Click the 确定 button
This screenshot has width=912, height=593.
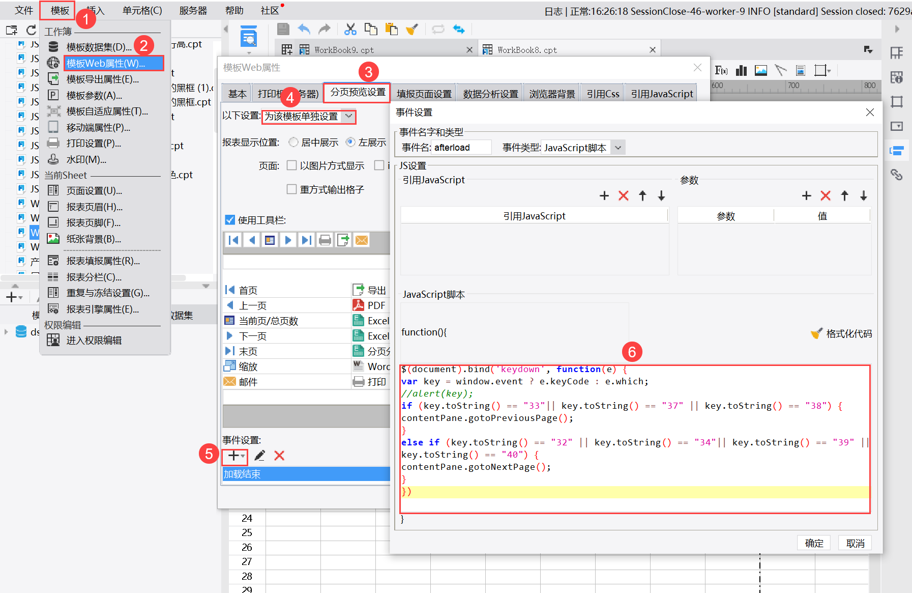point(814,543)
